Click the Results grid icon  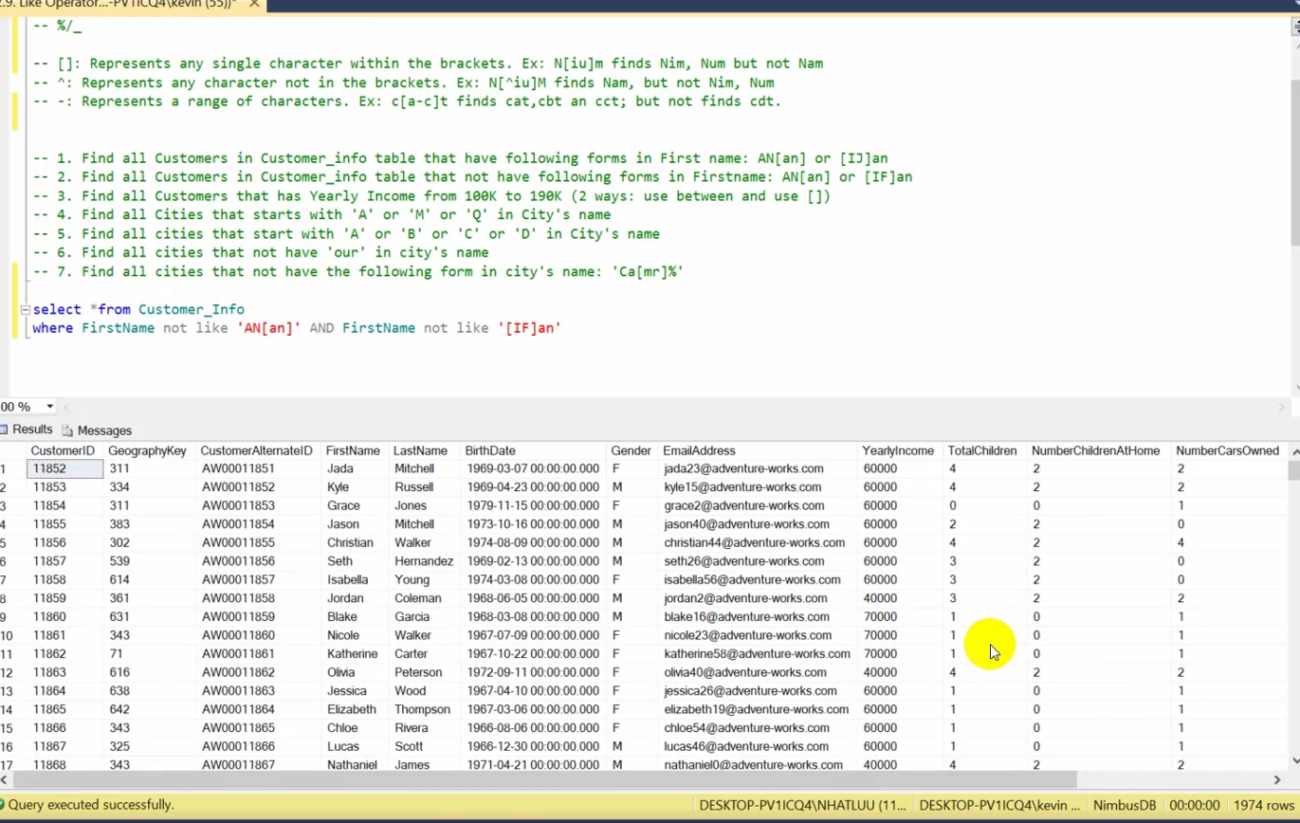(x=4, y=430)
